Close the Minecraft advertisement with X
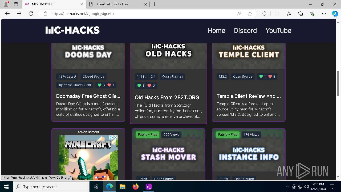Image resolution: width=341 pixels, height=192 pixels. [x=116, y=137]
